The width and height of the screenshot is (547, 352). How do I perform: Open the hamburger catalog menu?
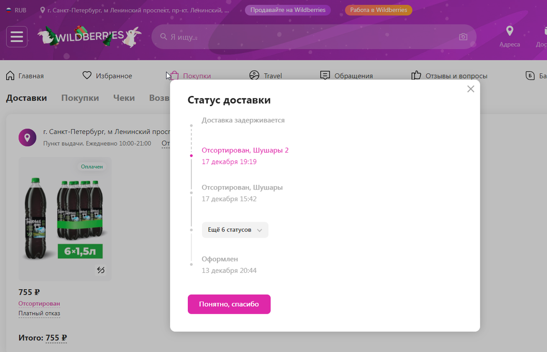point(17,37)
